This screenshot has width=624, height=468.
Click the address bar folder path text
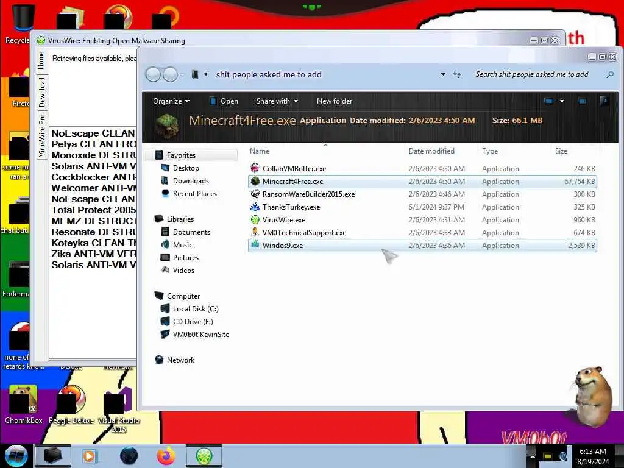click(269, 74)
